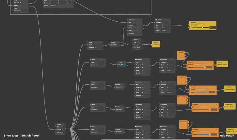Click Turn Off button on emitter0 Visible Switch

(x=140, y=48)
